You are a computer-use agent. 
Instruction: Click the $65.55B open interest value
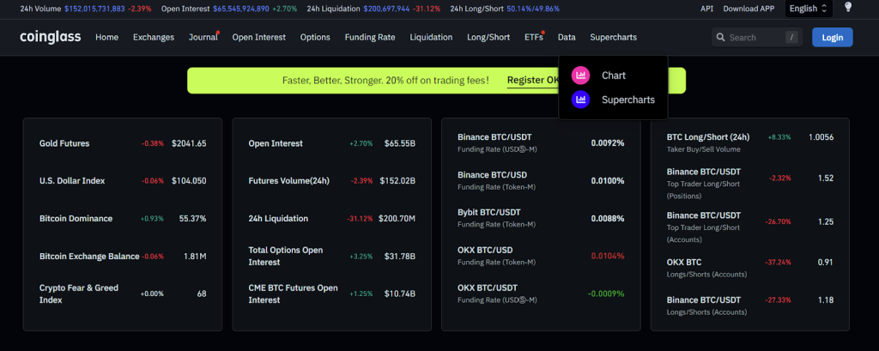pos(400,143)
